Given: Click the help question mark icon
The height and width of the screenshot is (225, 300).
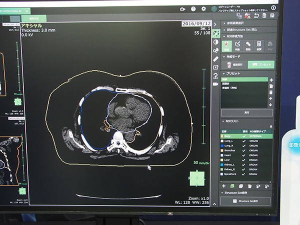Looking at the screenshot, I should [193, 8].
